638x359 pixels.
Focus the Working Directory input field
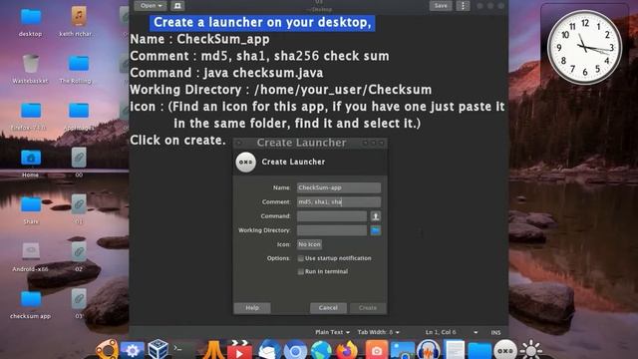click(x=332, y=230)
